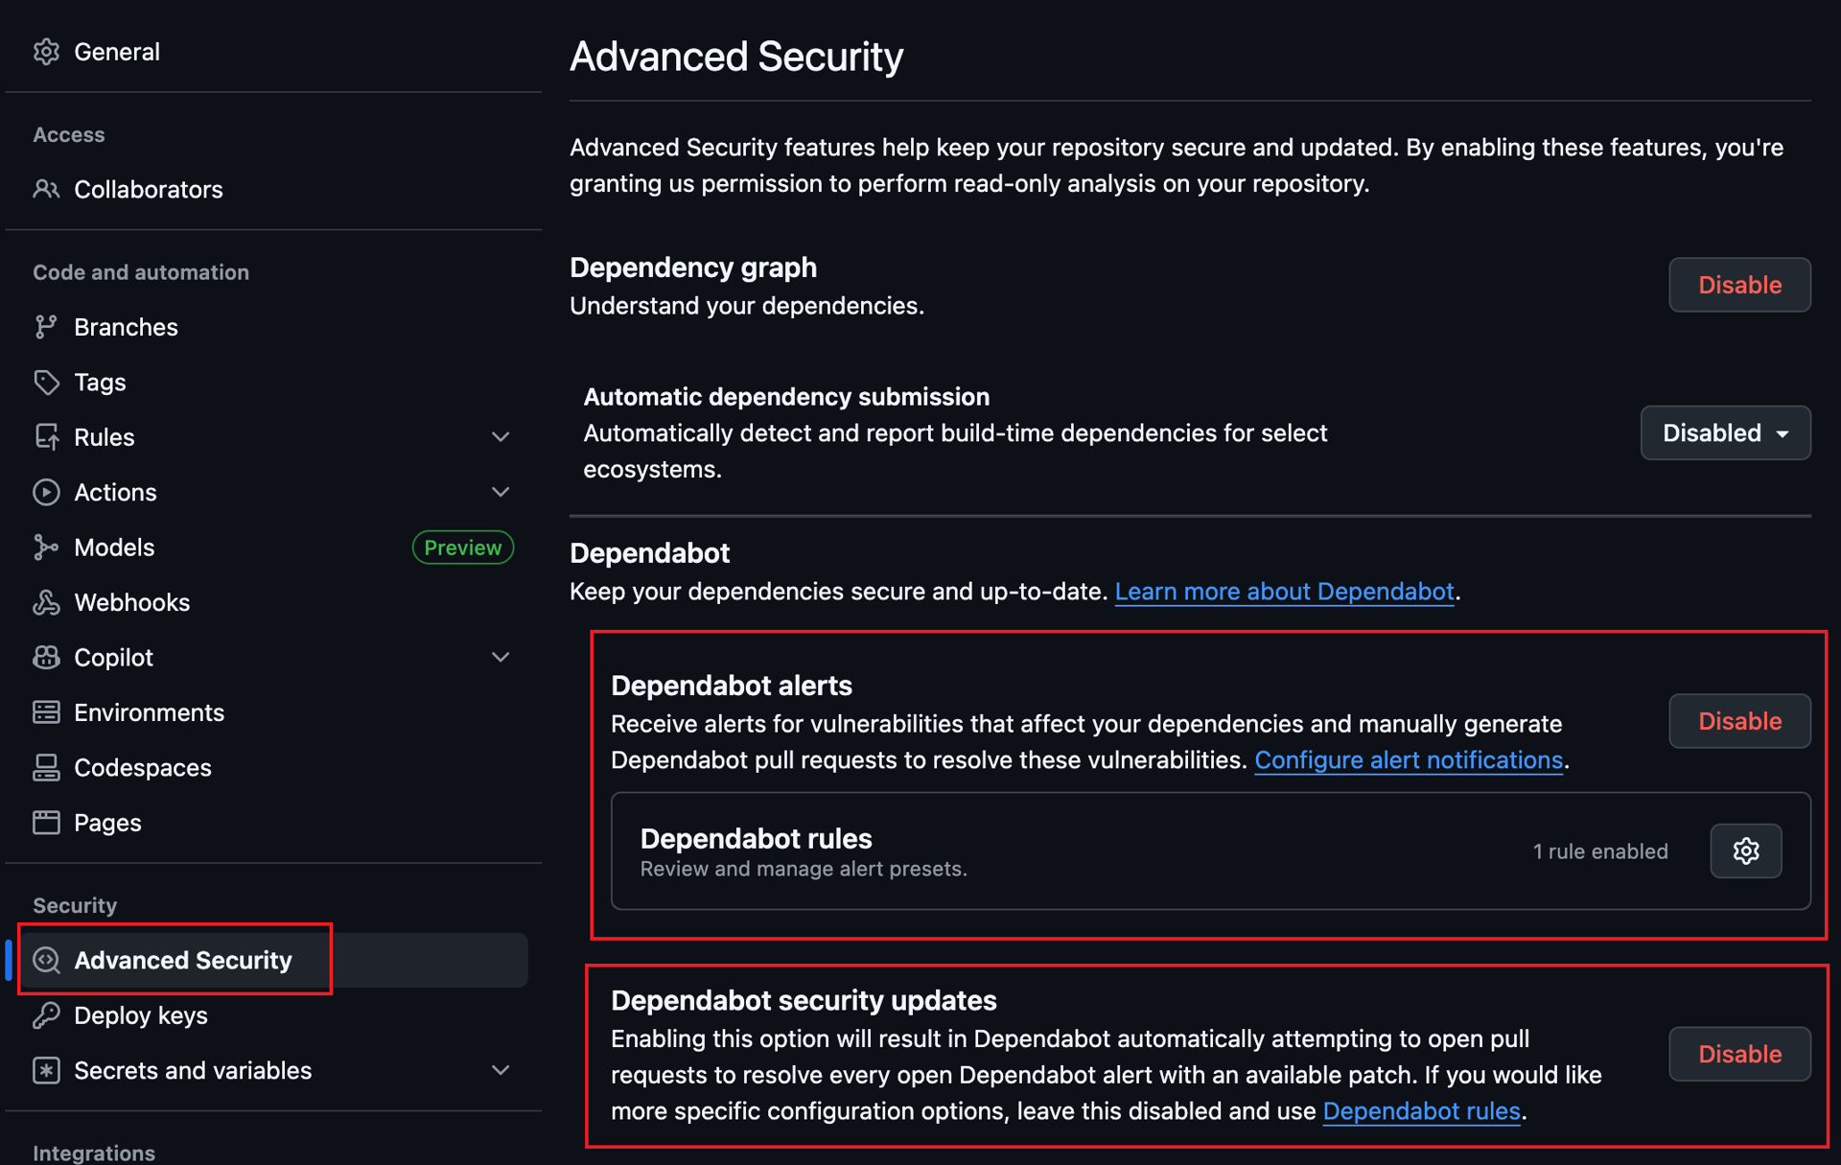Click the Models icon in sidebar
This screenshot has width=1841, height=1165.
(46, 548)
